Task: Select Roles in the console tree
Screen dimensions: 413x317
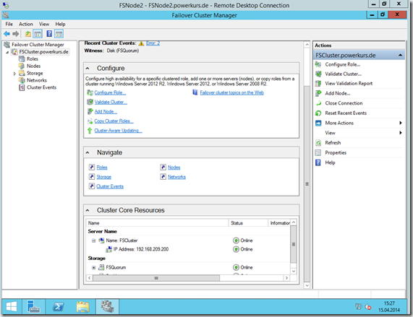Action: 33,59
